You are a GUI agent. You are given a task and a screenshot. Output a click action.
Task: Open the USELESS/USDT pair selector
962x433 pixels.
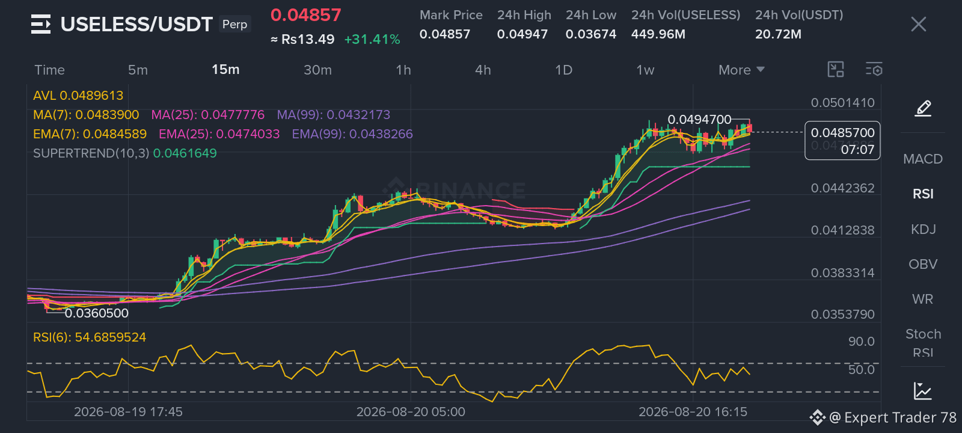[x=136, y=24]
